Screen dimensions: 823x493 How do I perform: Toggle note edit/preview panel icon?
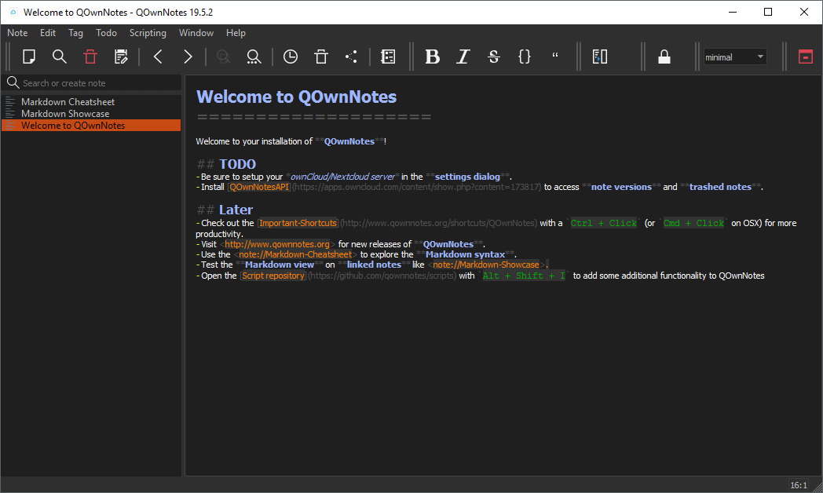coord(600,57)
